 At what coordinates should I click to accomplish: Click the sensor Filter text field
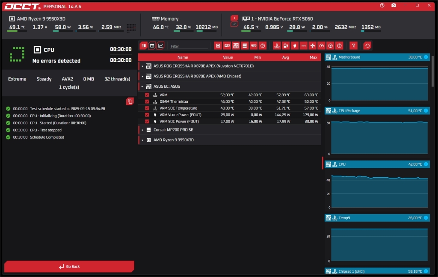(188, 46)
